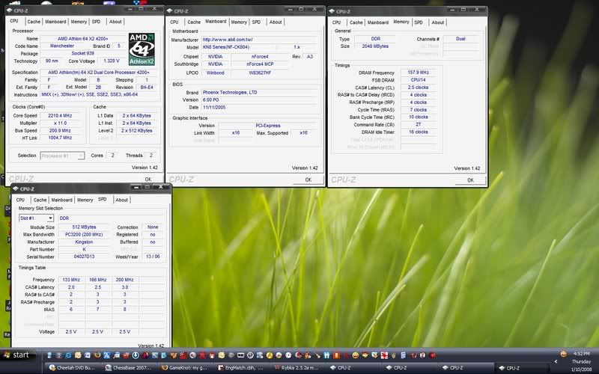The height and width of the screenshot is (374, 599).
Task: Click the CPU-Z icon in the SPD window title bar
Action: (15, 188)
